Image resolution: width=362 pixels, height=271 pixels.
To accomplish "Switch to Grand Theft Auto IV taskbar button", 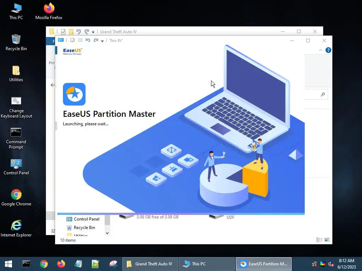I will tap(150, 264).
